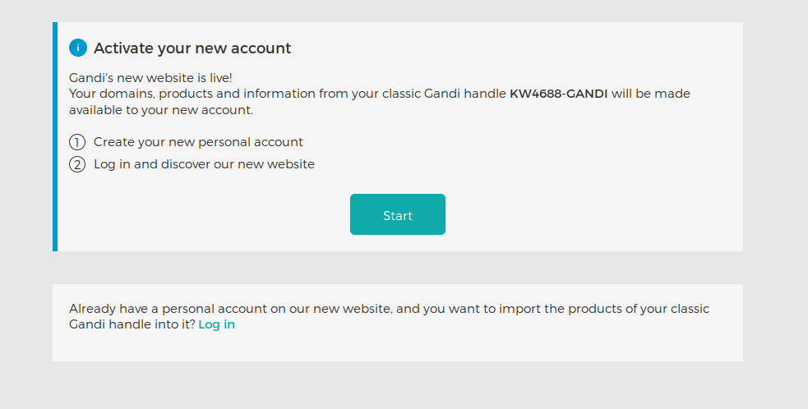This screenshot has width=808, height=409.
Task: Click the 'Already have a personal account' sentence
Action: [x=230, y=309]
